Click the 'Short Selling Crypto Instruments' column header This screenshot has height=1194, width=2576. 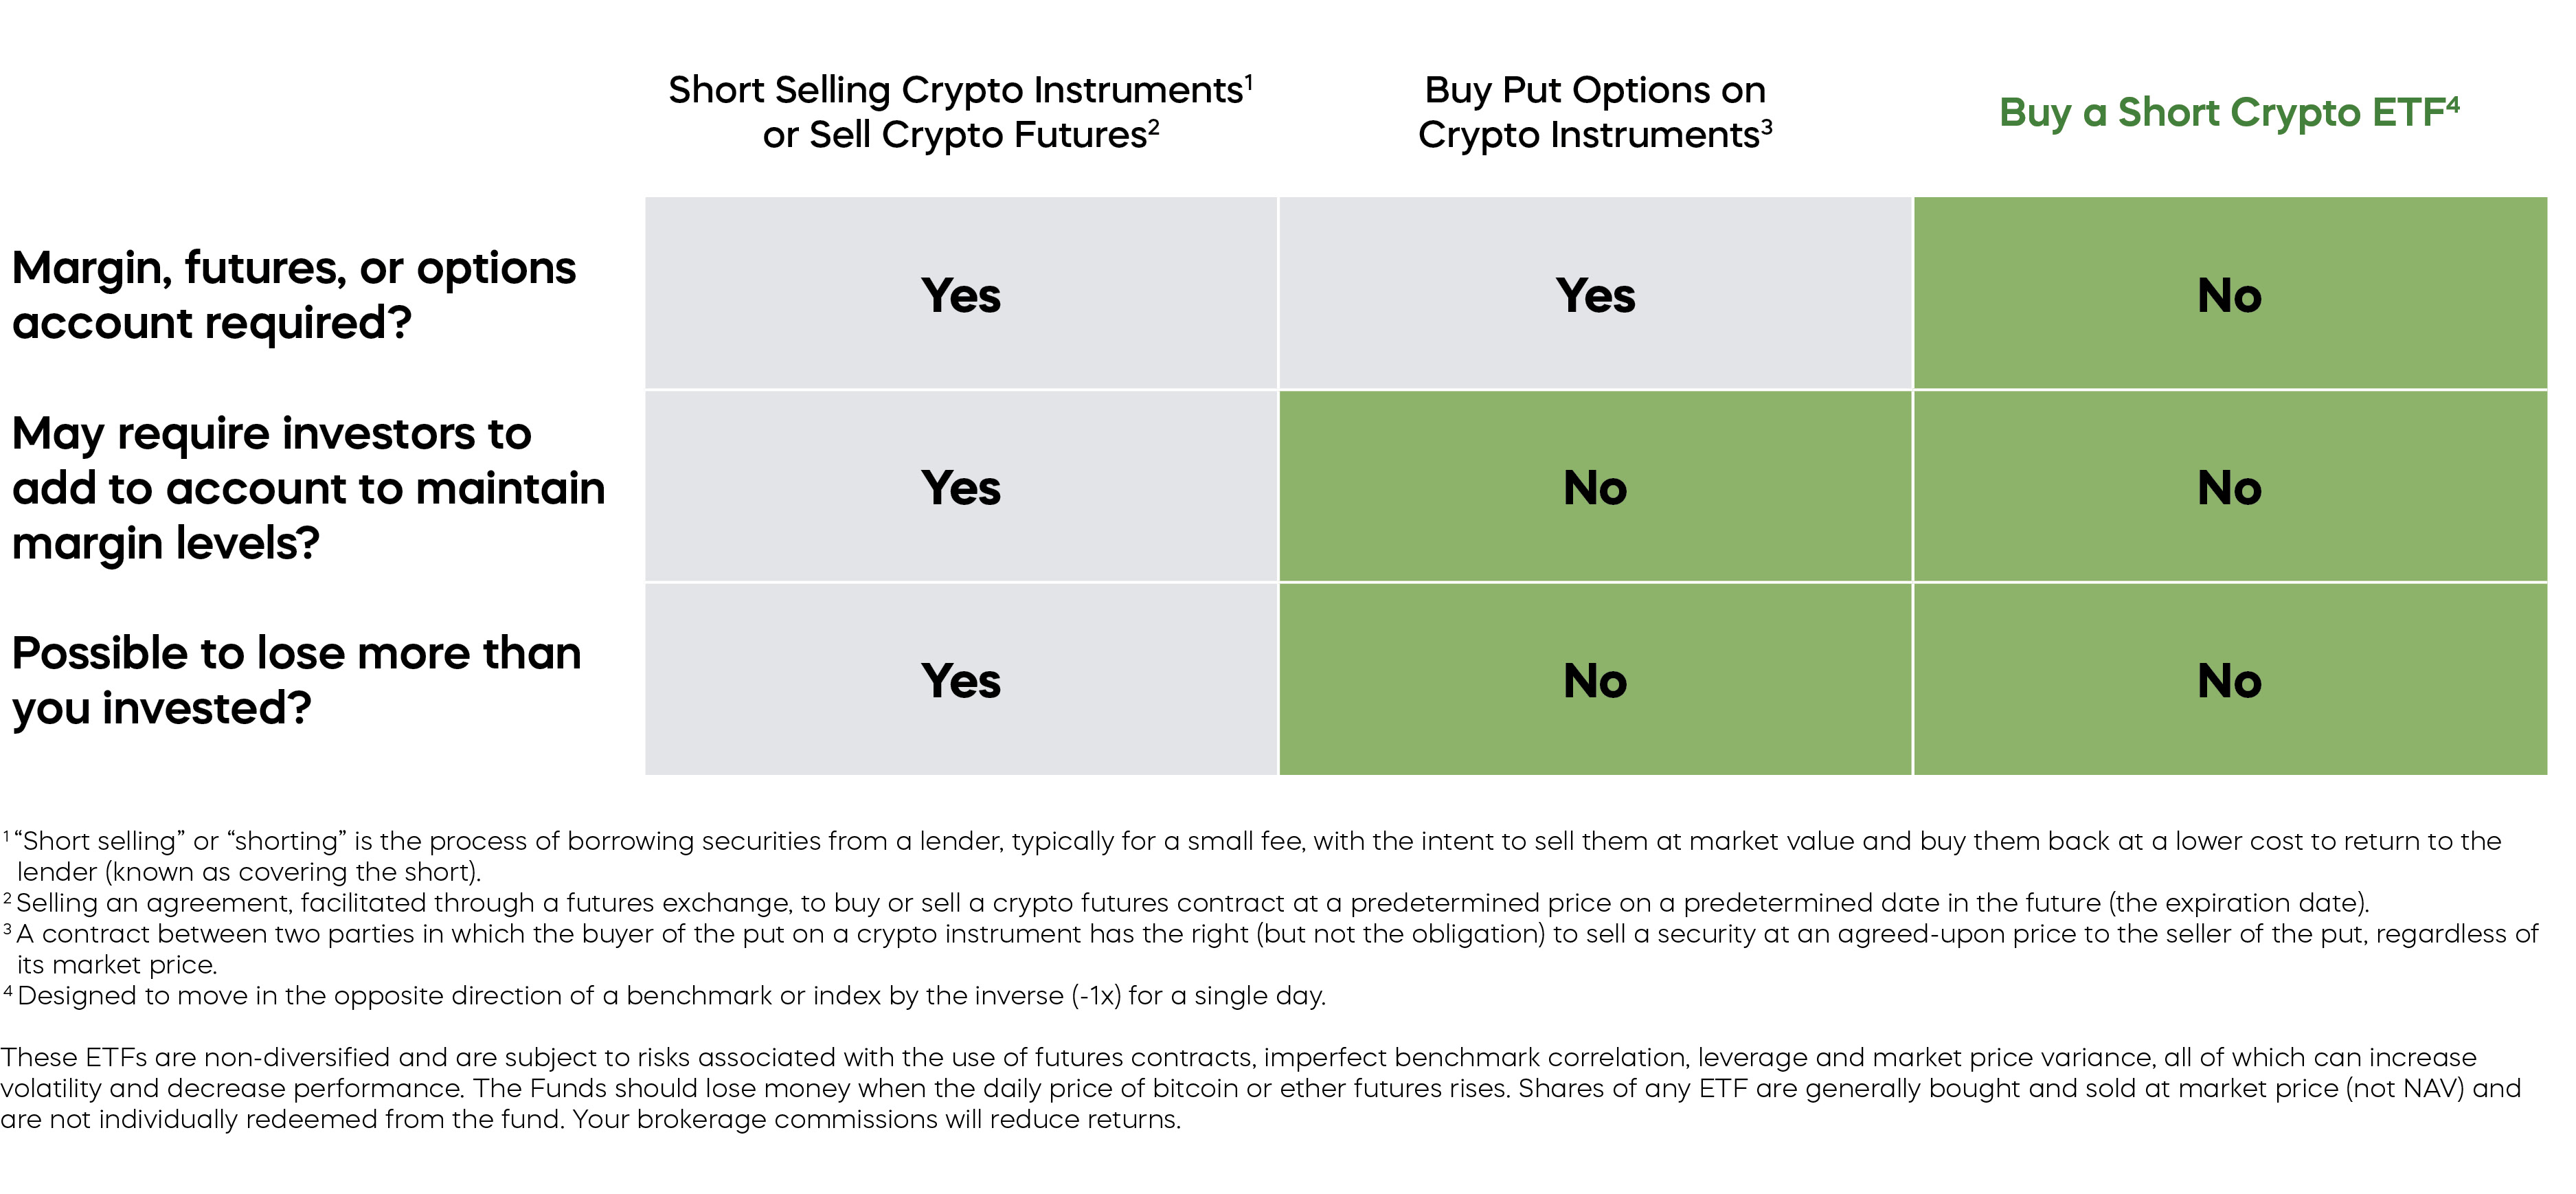pos(960,111)
